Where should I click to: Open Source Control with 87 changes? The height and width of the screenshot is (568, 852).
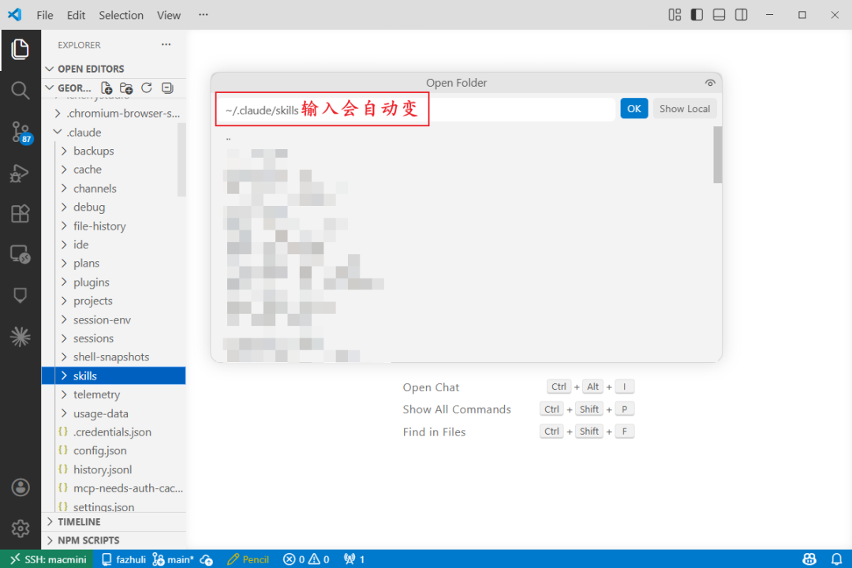(21, 133)
